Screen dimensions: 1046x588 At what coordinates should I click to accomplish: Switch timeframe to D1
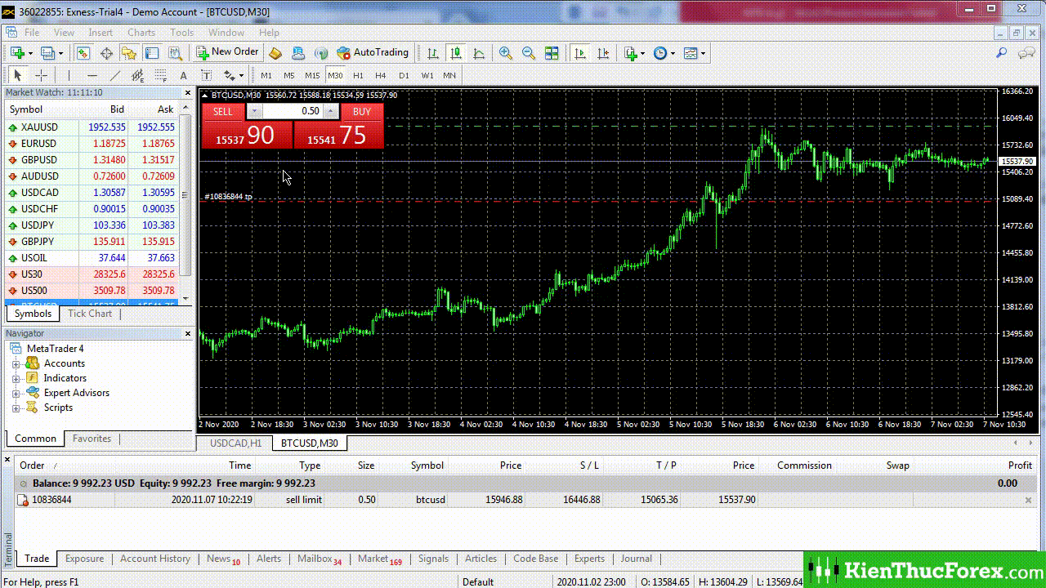pyautogui.click(x=404, y=75)
